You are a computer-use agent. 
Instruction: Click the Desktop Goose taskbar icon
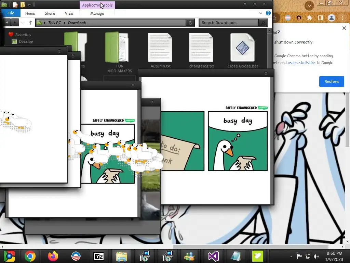[258, 256]
